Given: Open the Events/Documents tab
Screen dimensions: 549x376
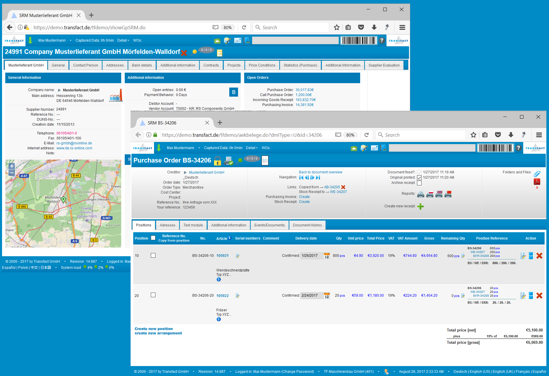Looking at the screenshot, I should click(x=269, y=225).
